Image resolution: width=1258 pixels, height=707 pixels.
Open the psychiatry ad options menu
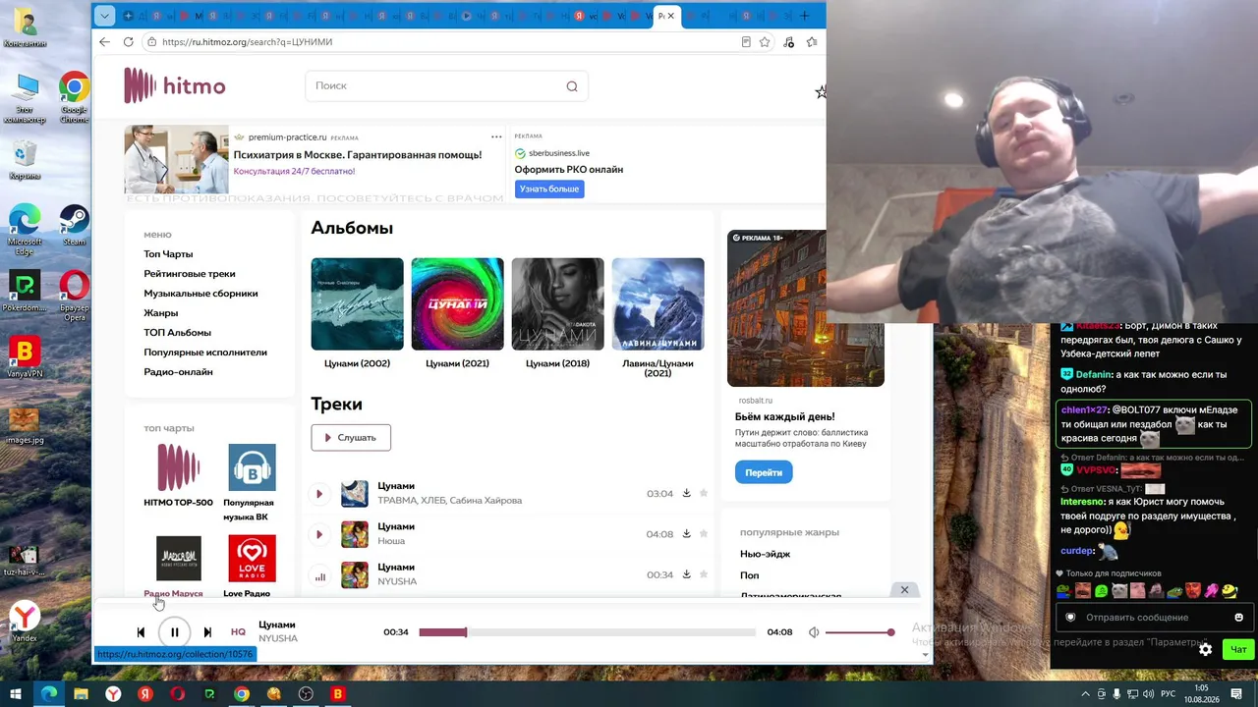click(x=496, y=136)
